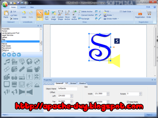
Task: Insert the photo camera clipart
Action: [x=14, y=69]
